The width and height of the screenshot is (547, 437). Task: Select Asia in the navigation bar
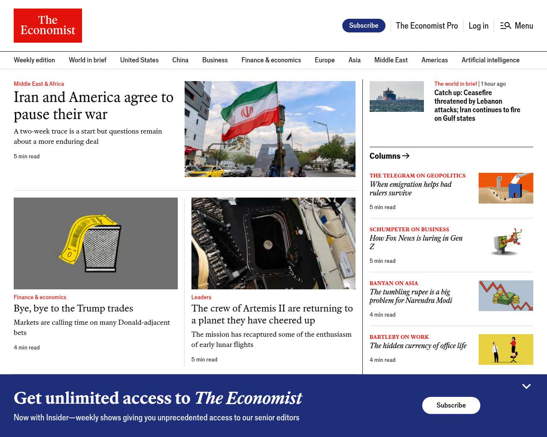tap(355, 60)
